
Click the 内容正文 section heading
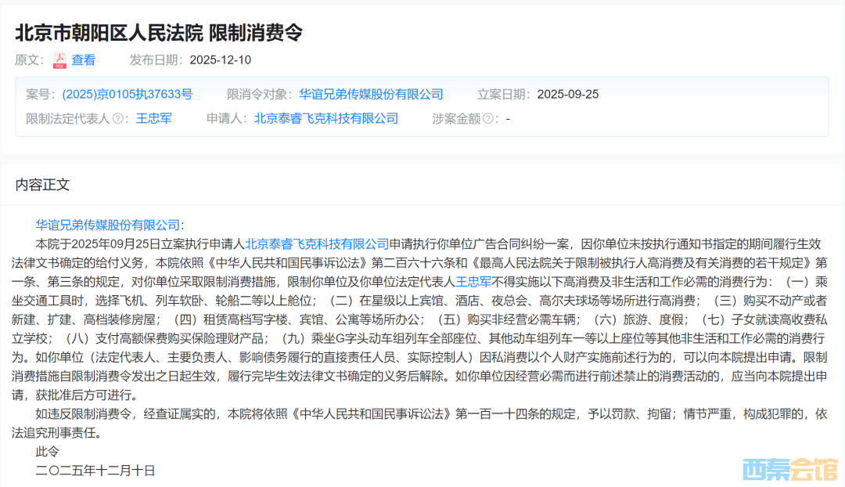point(43,184)
